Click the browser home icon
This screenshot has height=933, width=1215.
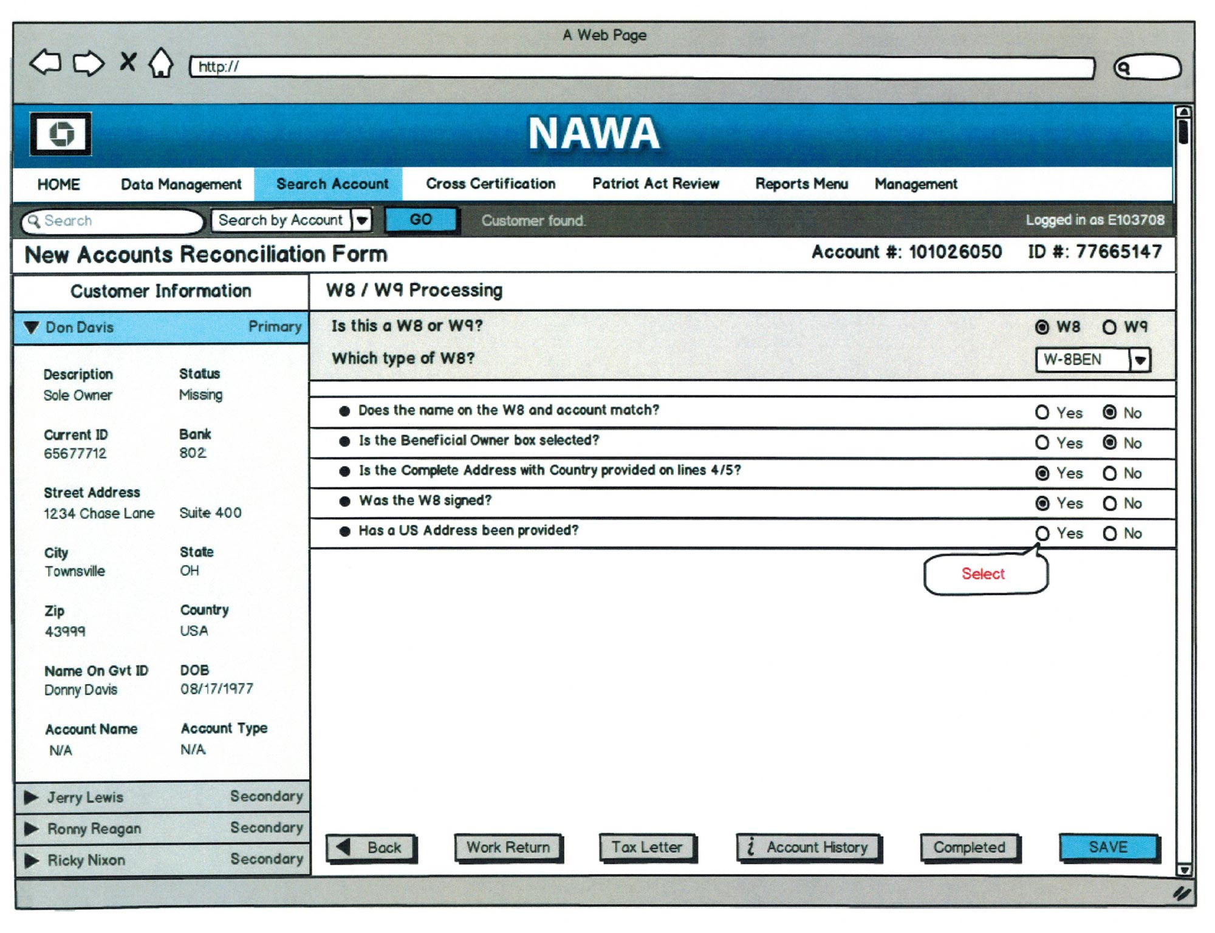(x=161, y=63)
